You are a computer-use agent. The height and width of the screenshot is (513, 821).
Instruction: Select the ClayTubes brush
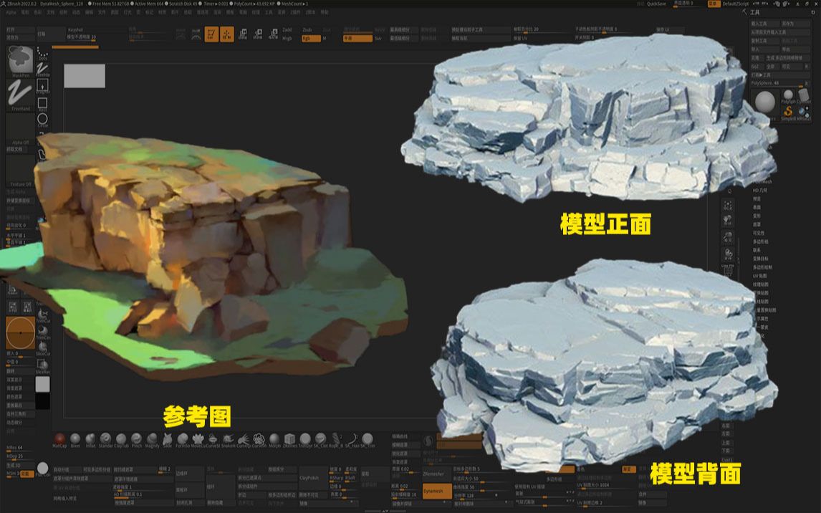click(121, 438)
